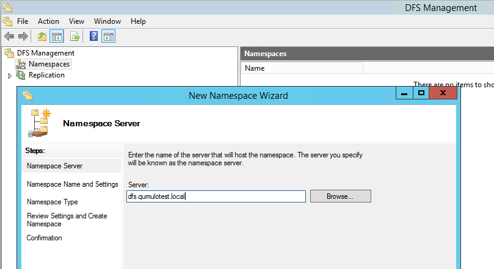Open the View menu
The image size is (494, 269).
coord(76,21)
